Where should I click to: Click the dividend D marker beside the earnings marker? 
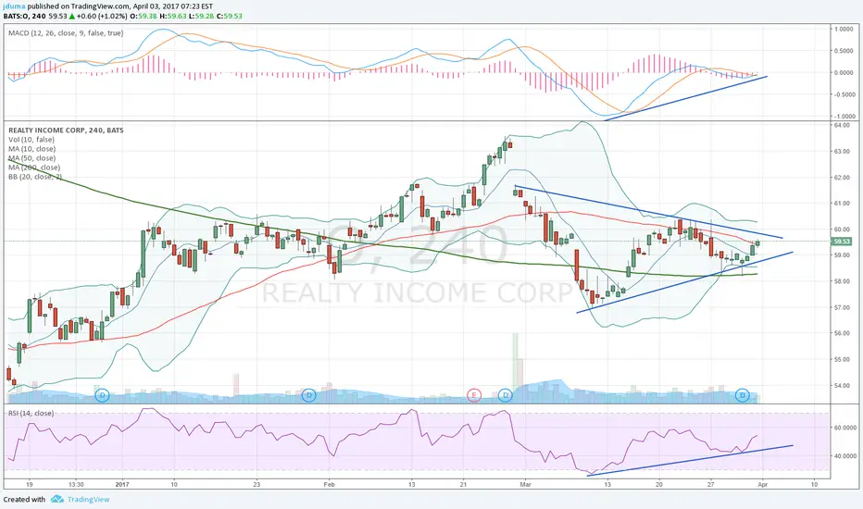(506, 394)
